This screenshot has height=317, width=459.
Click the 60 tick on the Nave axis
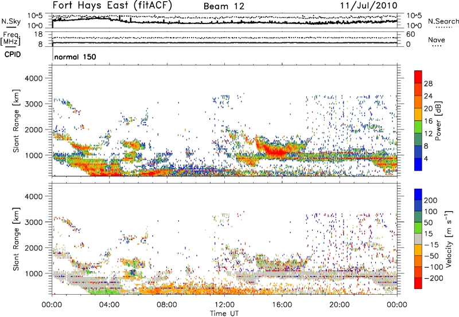pos(410,34)
